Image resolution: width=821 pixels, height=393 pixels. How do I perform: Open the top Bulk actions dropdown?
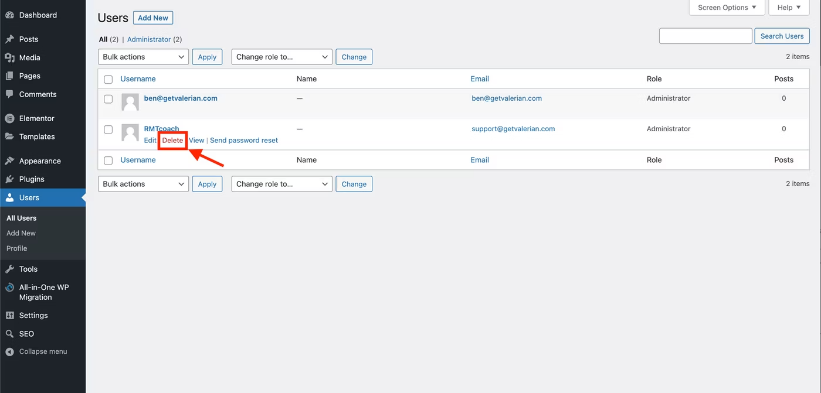tap(143, 57)
